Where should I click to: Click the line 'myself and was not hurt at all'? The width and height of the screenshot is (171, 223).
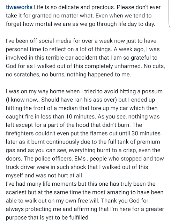tap(45, 176)
